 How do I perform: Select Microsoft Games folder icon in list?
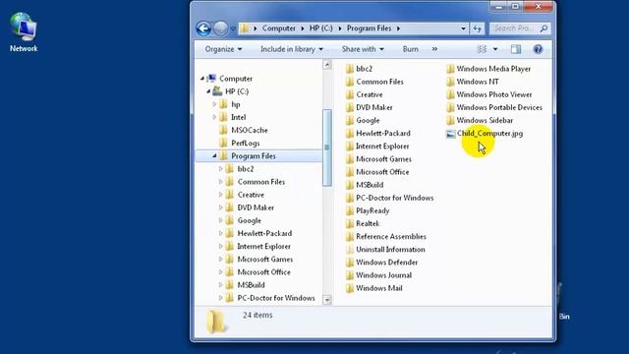[x=350, y=159]
